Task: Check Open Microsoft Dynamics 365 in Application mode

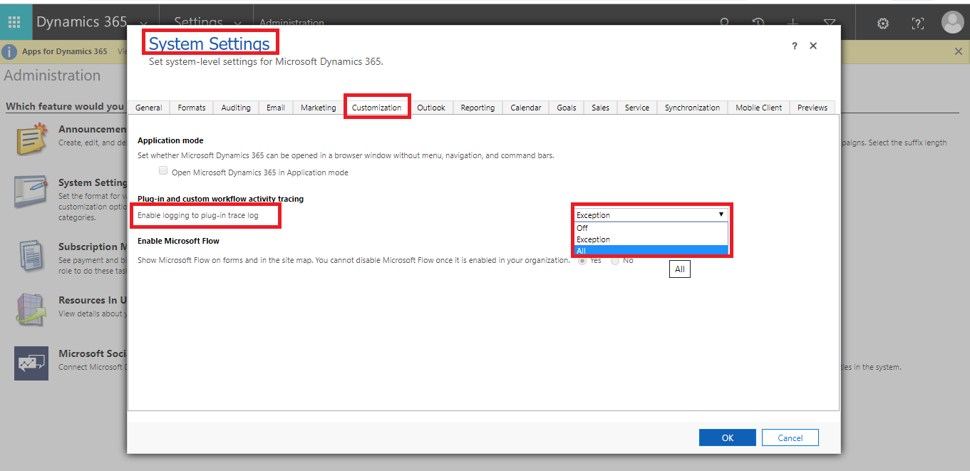Action: [x=163, y=171]
